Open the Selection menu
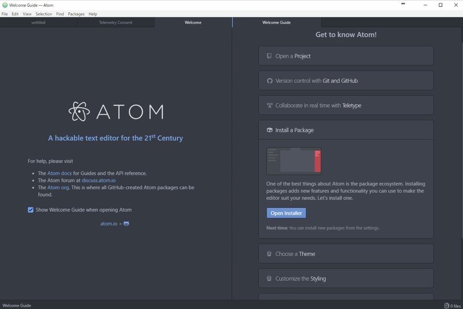The width and height of the screenshot is (463, 309). [43, 14]
